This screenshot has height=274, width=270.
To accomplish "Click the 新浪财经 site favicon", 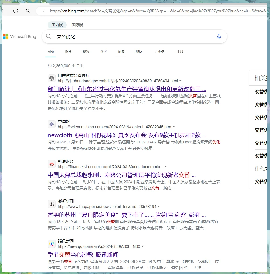I will pyautogui.click(x=52, y=164).
